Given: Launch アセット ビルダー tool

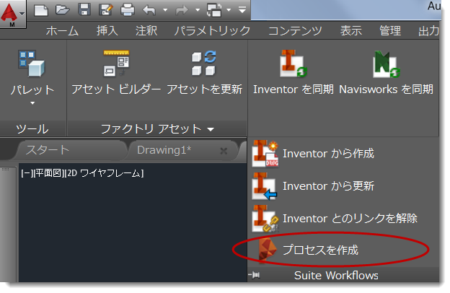Looking at the screenshot, I should coord(116,74).
